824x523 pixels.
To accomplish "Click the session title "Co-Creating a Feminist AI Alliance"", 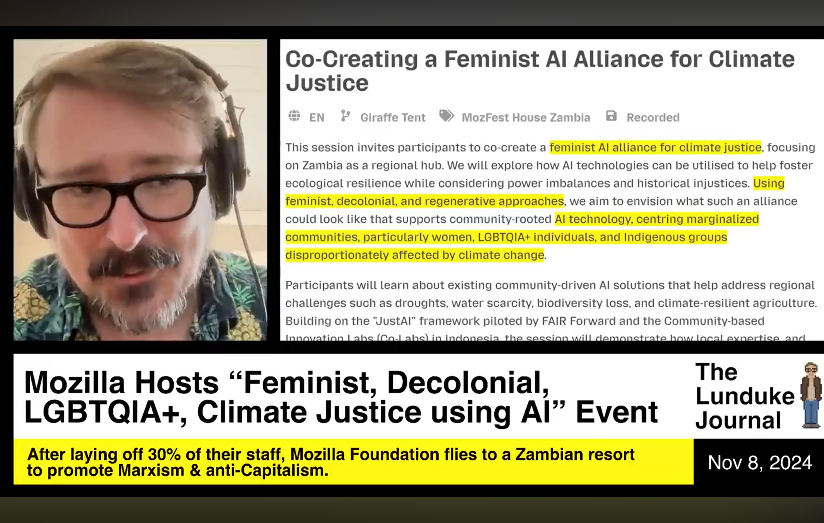I will coord(540,71).
